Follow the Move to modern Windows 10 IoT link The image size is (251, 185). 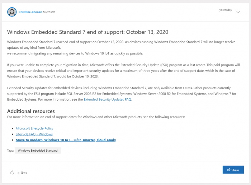click(66, 140)
